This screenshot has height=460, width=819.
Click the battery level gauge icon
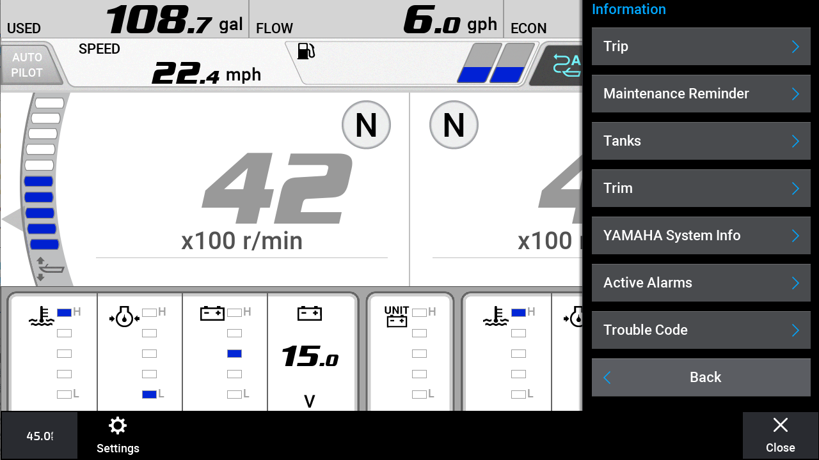tap(212, 313)
